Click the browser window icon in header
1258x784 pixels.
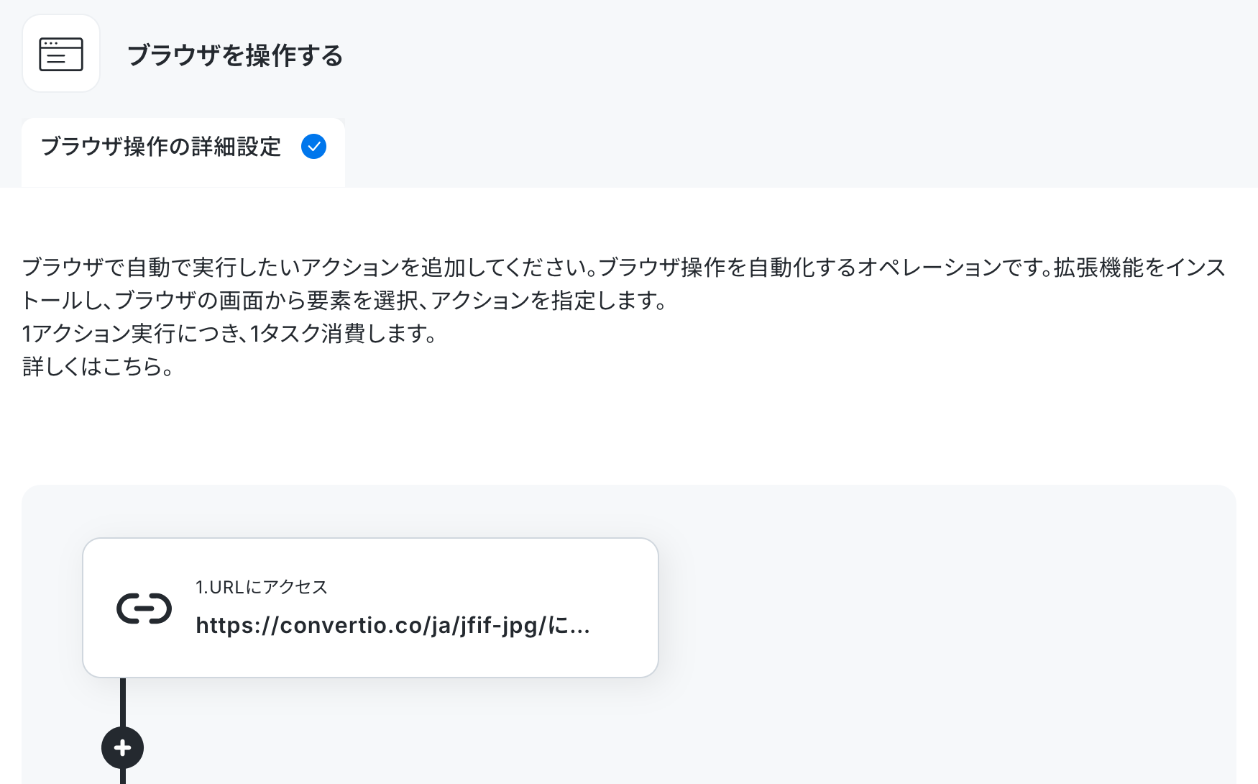(x=61, y=54)
